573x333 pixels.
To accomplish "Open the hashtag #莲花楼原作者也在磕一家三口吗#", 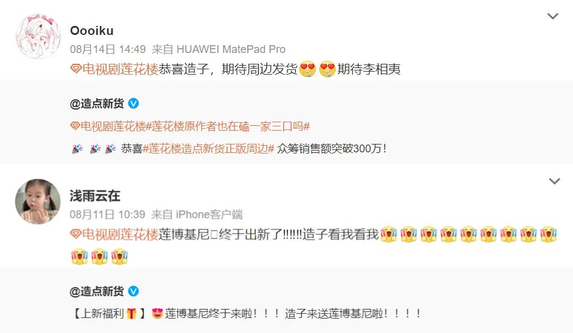I will [x=228, y=126].
